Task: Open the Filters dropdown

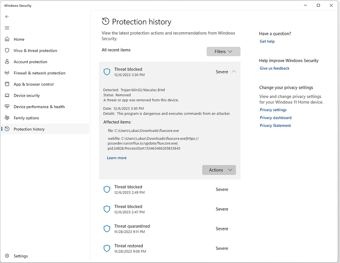Action: click(224, 51)
